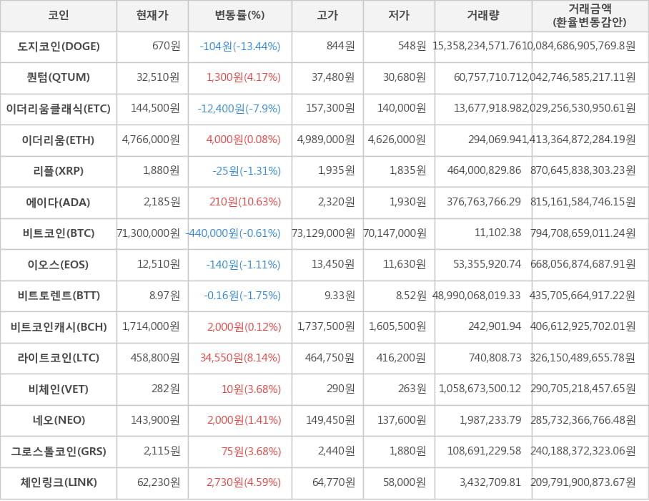Click XRP change -25원(-1.31%)

[x=247, y=171]
